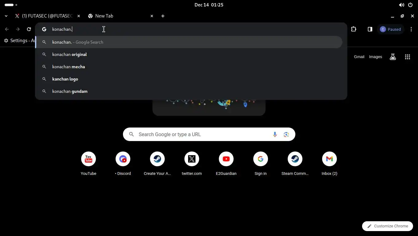Viewport: 418px width, 236px height.
Task: Open the E2Guardian shortcut tile
Action: pyautogui.click(x=226, y=164)
